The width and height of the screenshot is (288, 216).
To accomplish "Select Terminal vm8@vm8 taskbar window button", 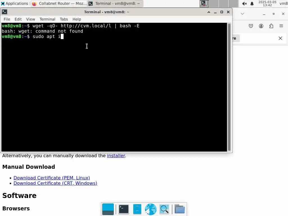I will pyautogui.click(x=115, y=3).
